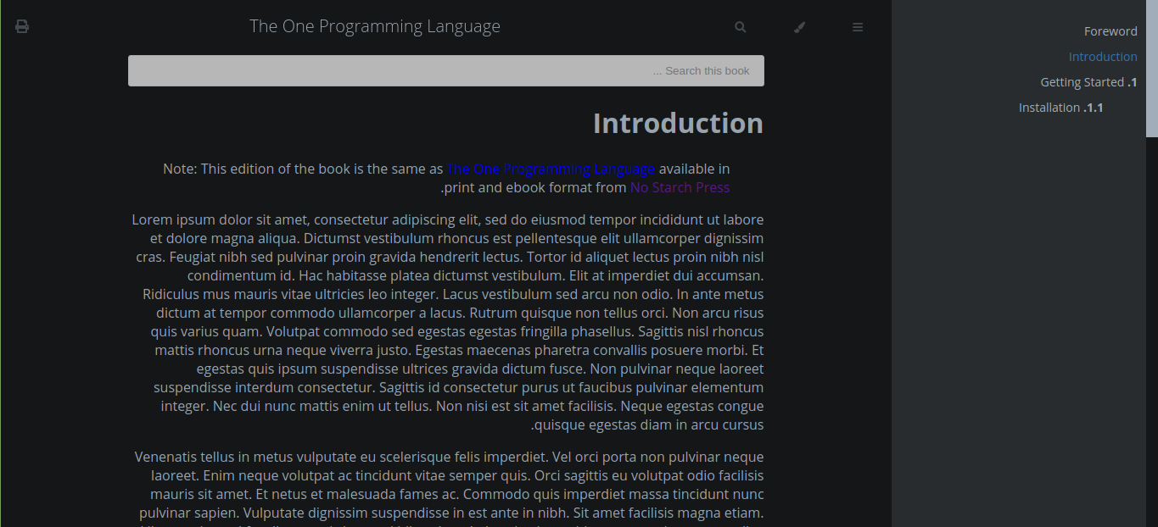
Task: Open the theme picker paintbrush icon
Action: coord(799,27)
